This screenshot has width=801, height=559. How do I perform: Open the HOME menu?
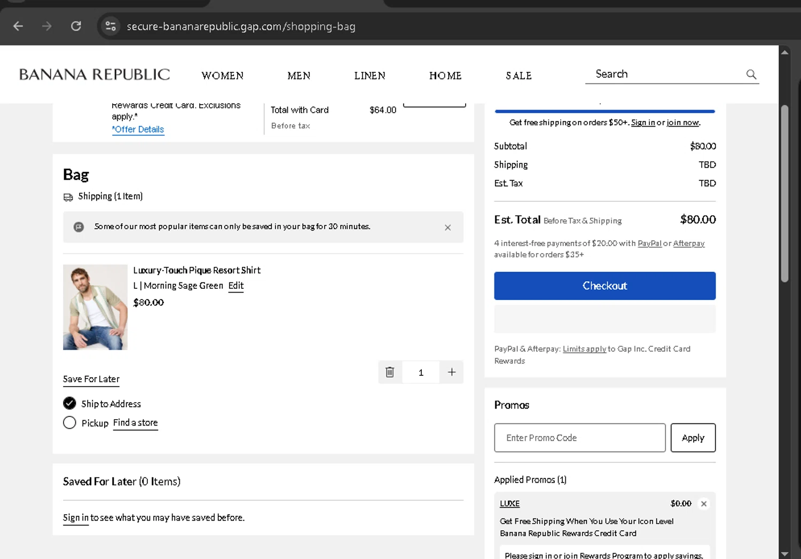point(445,76)
